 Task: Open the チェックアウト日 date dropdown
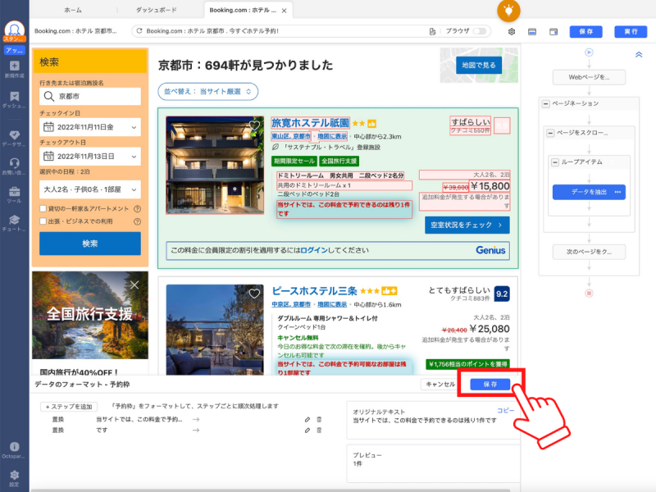90,157
